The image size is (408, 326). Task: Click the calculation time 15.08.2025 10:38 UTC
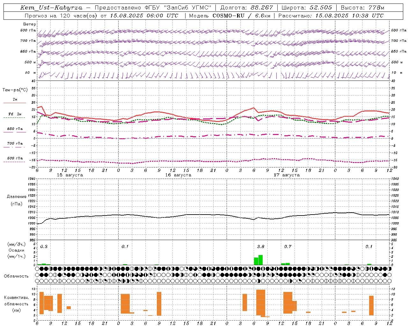coord(349,16)
